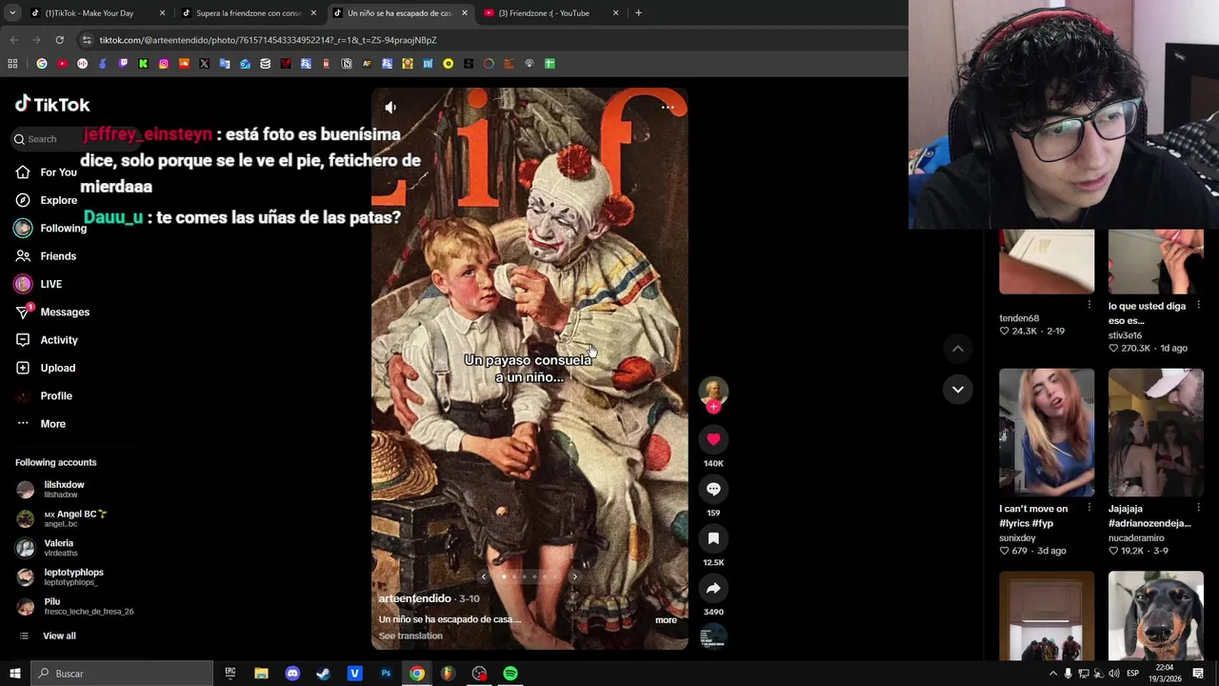Open options for the nucaderamiro video

[x=1198, y=508]
